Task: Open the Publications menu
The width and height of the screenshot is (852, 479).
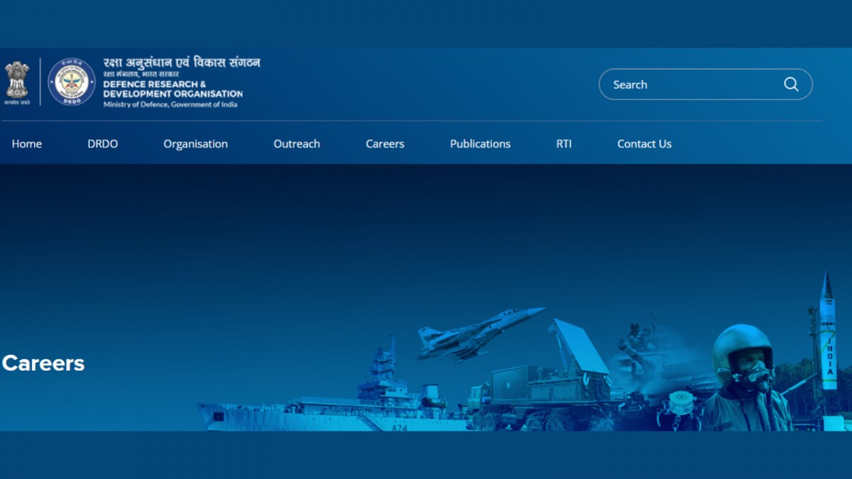Action: tap(480, 143)
